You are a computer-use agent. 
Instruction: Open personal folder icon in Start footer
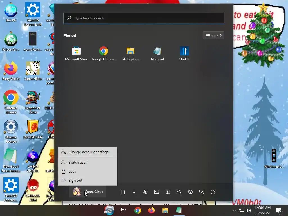coord(168,192)
